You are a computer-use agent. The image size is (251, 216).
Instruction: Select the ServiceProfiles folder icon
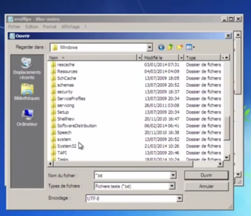53,99
